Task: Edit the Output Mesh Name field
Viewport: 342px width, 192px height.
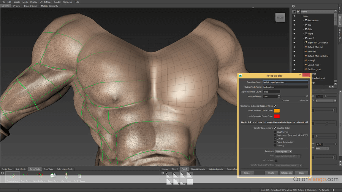Action: (285, 87)
